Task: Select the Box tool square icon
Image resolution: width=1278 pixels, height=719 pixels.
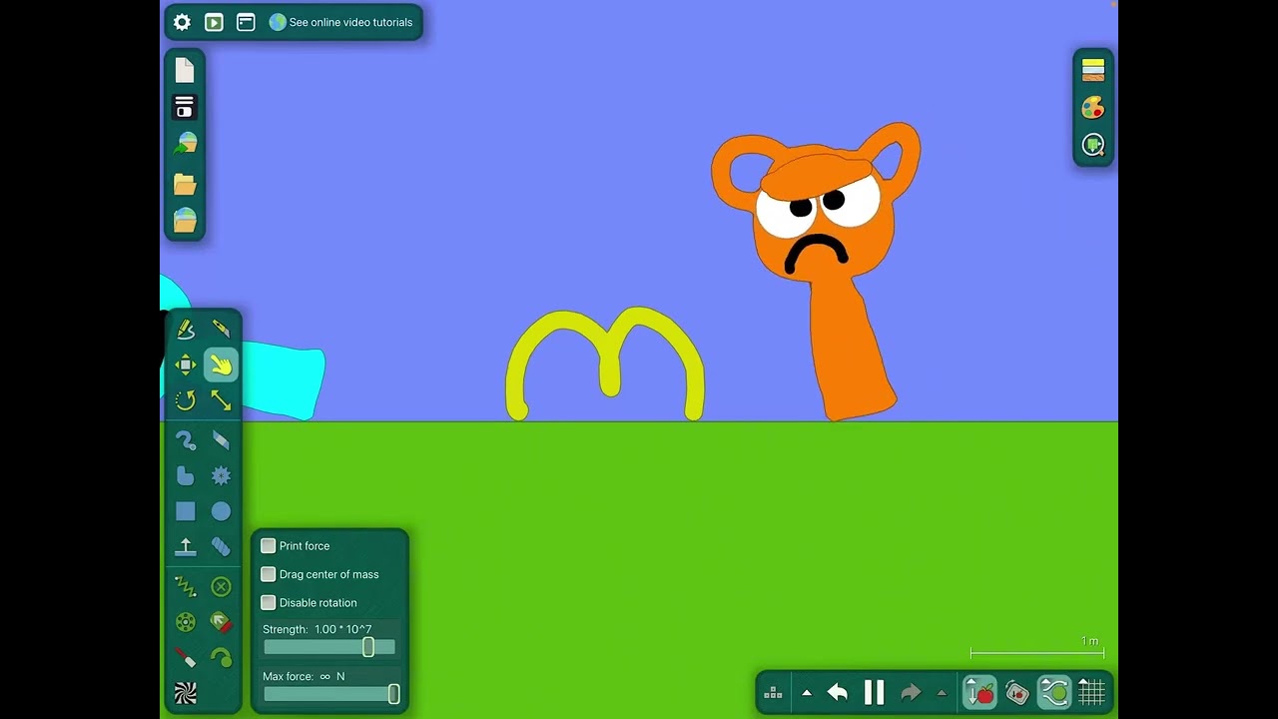Action: 186,511
